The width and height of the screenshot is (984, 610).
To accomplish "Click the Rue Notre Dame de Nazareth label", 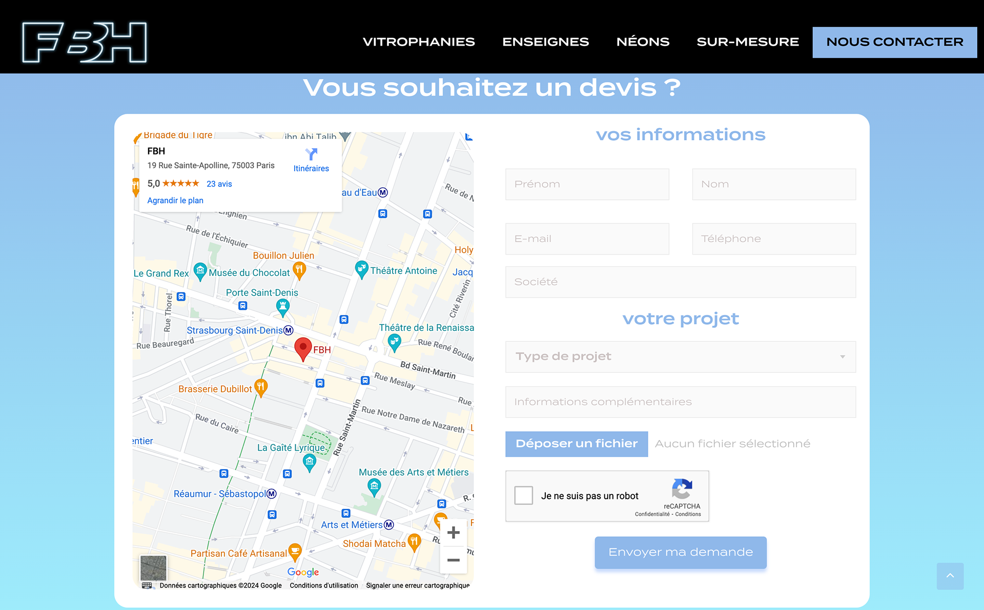I will click(413, 419).
